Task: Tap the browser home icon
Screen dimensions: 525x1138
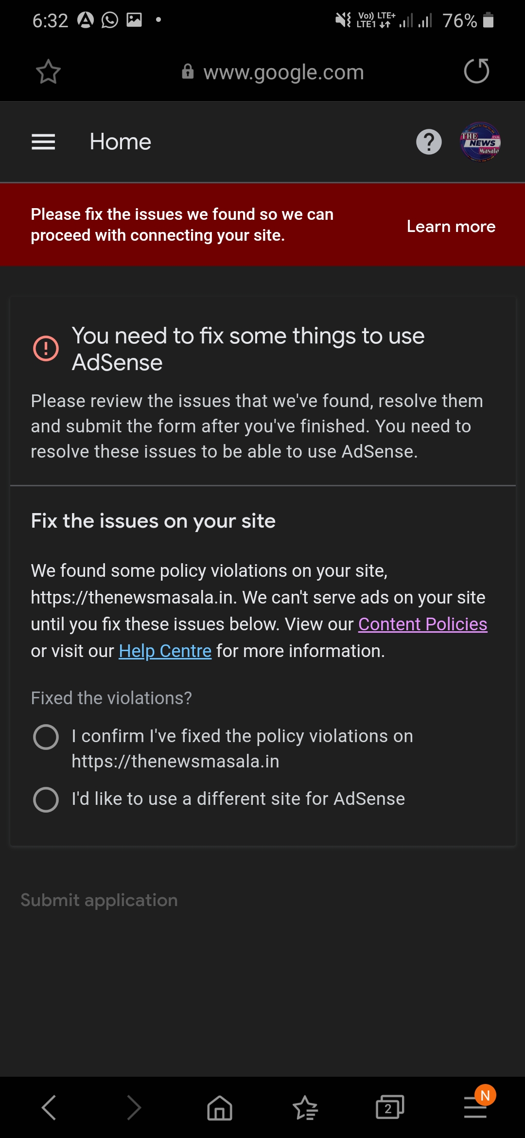Action: (x=220, y=1108)
